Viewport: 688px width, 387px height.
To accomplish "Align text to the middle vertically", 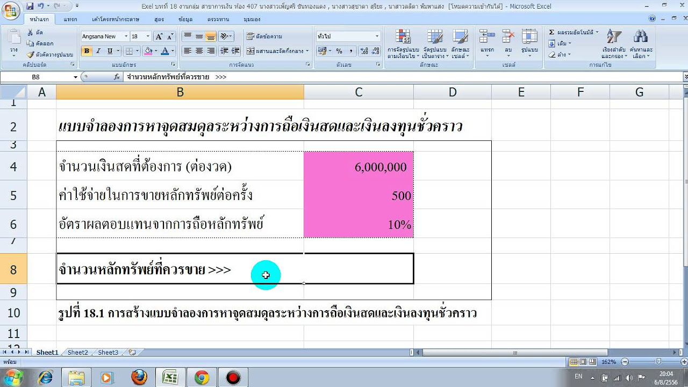I will coord(199,37).
